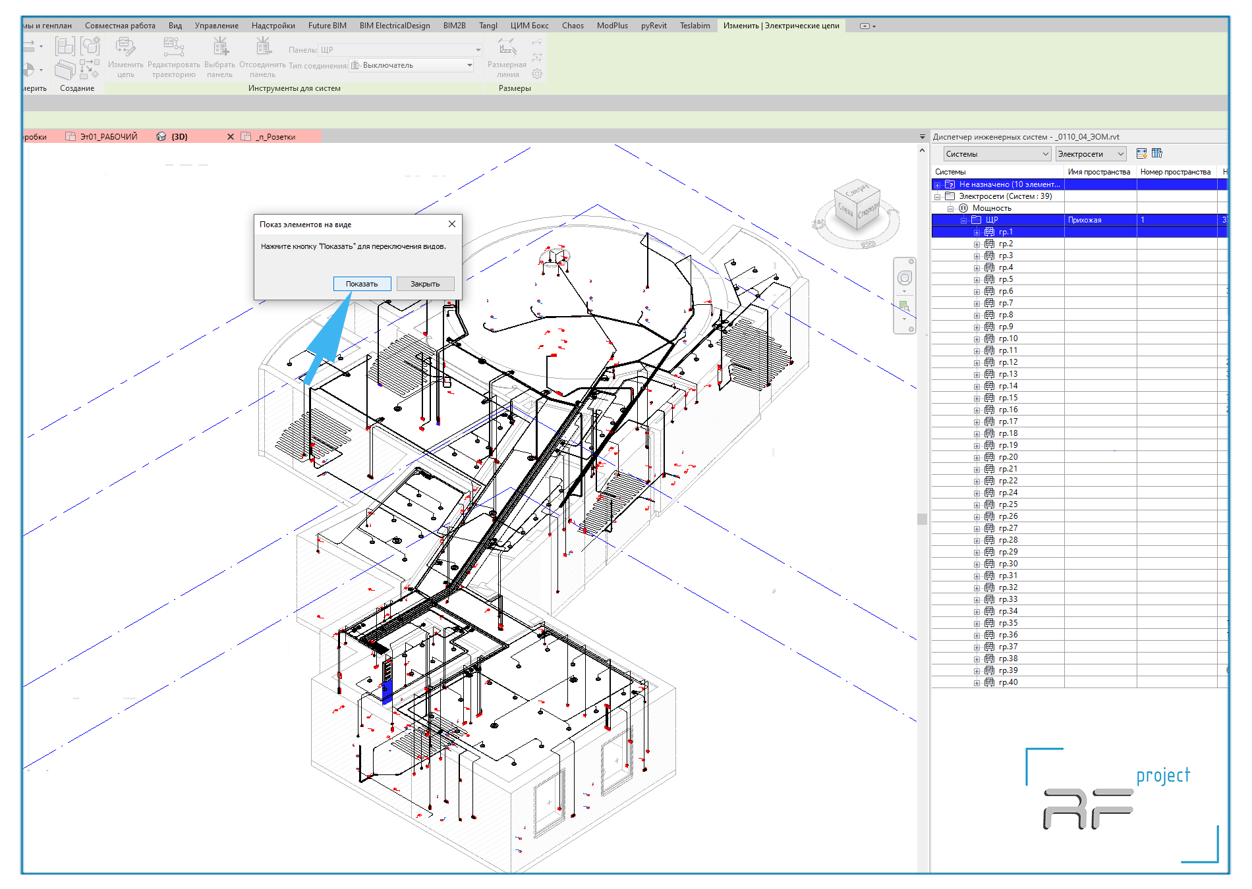Click the steering wheel navigation icon
1252x889 pixels.
point(905,278)
